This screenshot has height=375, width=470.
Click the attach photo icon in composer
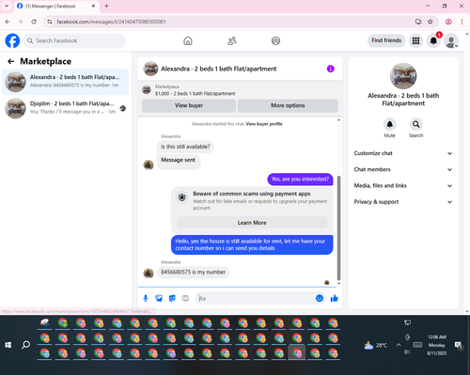coord(159,298)
